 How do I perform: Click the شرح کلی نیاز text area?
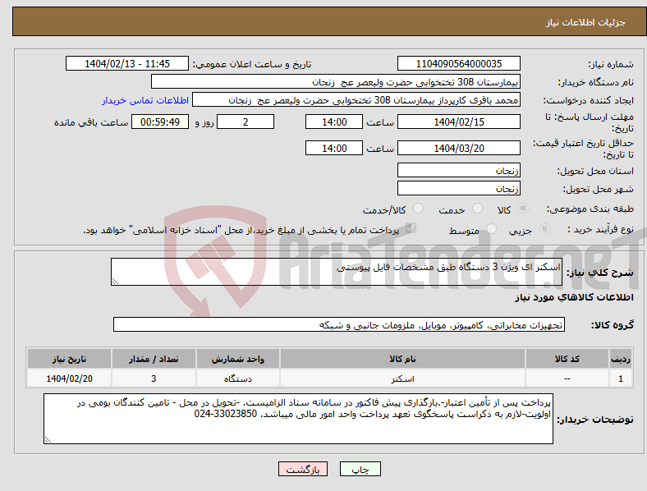pyautogui.click(x=337, y=272)
